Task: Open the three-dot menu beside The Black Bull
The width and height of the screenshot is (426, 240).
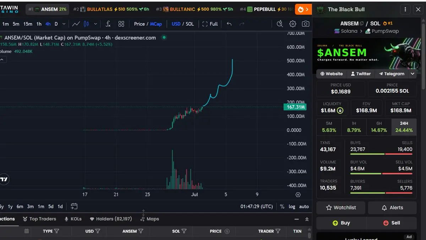Action: coord(405,10)
